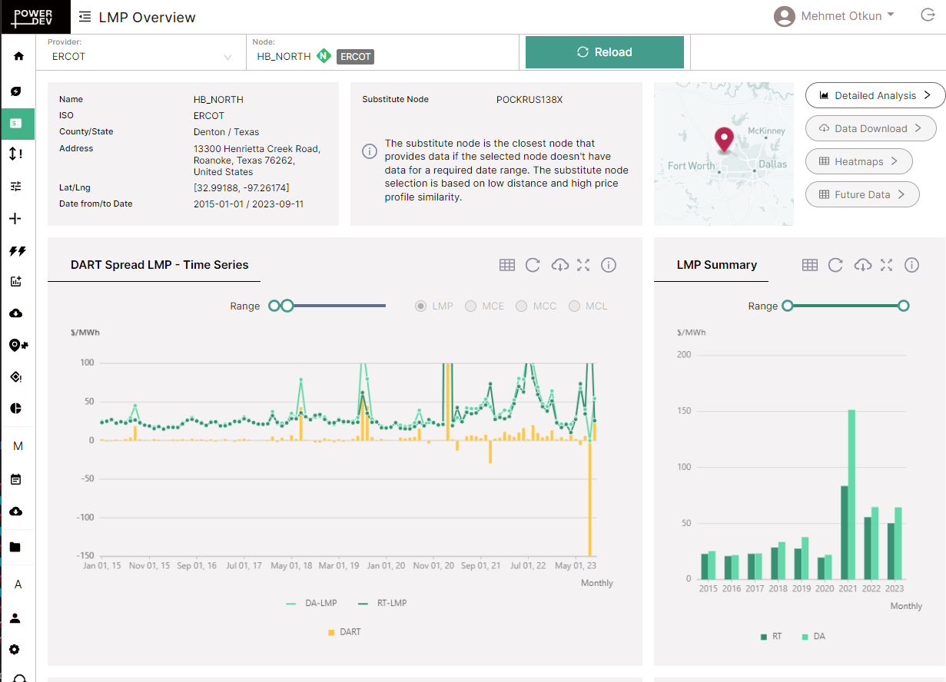Image resolution: width=946 pixels, height=682 pixels.
Task: Open the Heatmaps option
Action: click(858, 161)
